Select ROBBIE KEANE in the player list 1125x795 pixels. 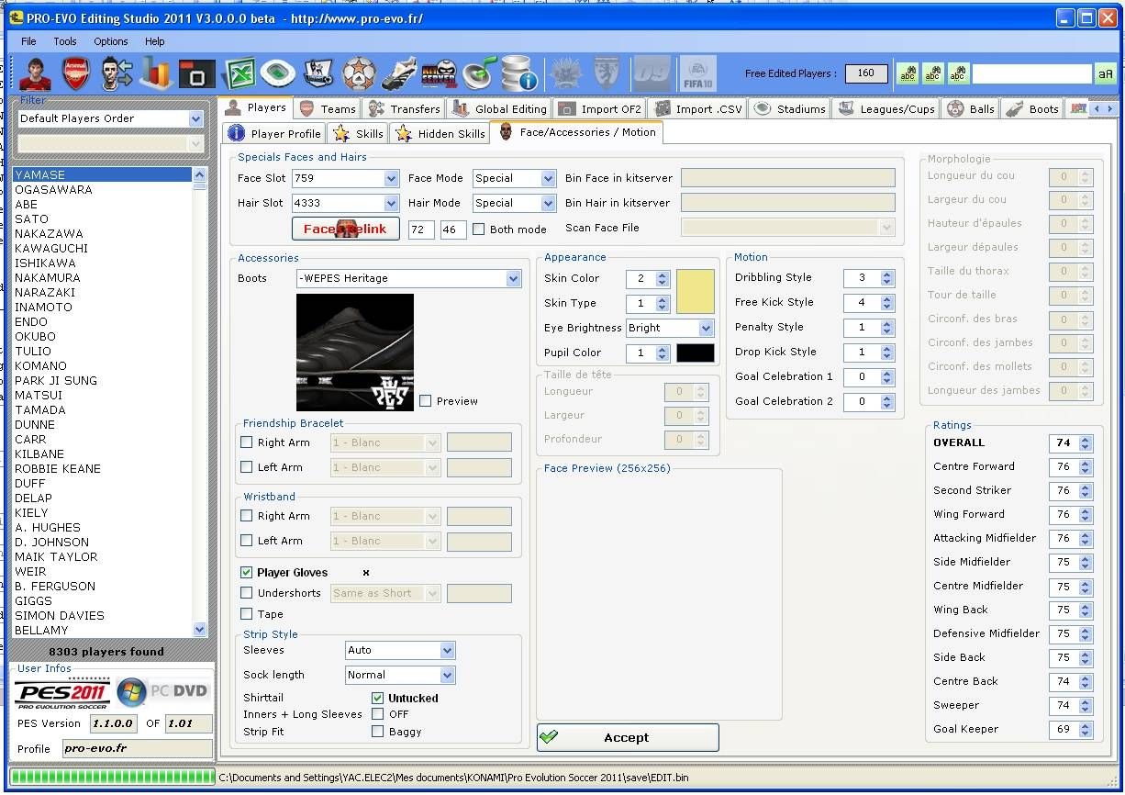[58, 469]
